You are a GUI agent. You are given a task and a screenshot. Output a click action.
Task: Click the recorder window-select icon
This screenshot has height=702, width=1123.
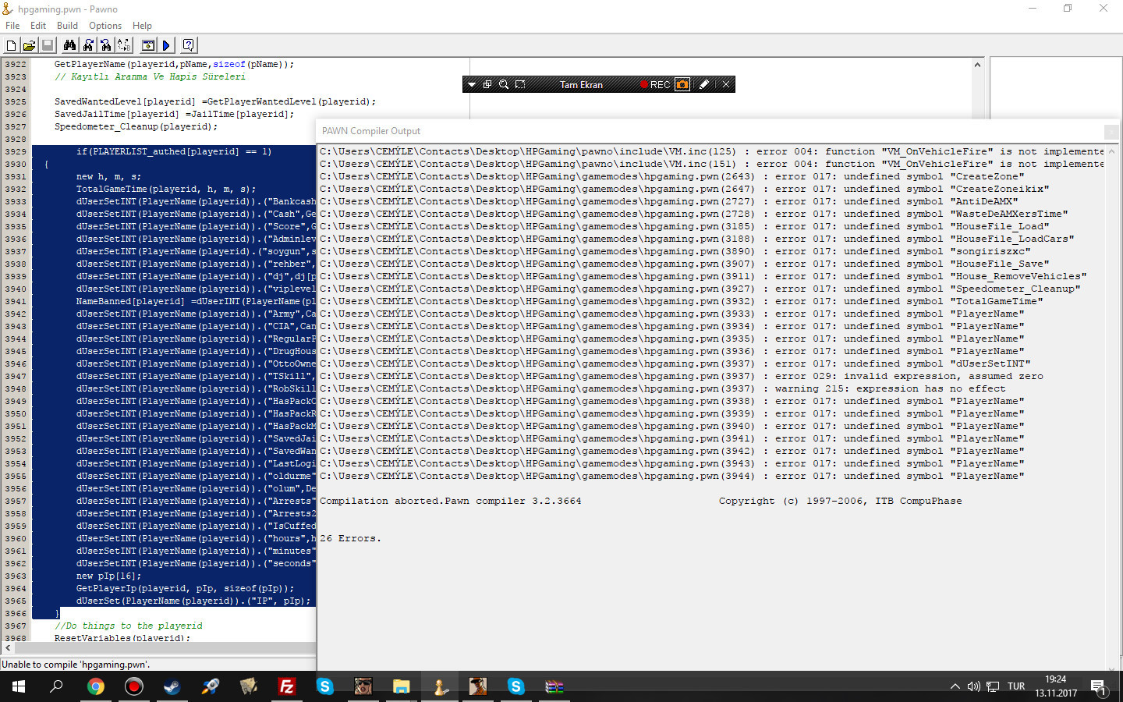point(487,84)
